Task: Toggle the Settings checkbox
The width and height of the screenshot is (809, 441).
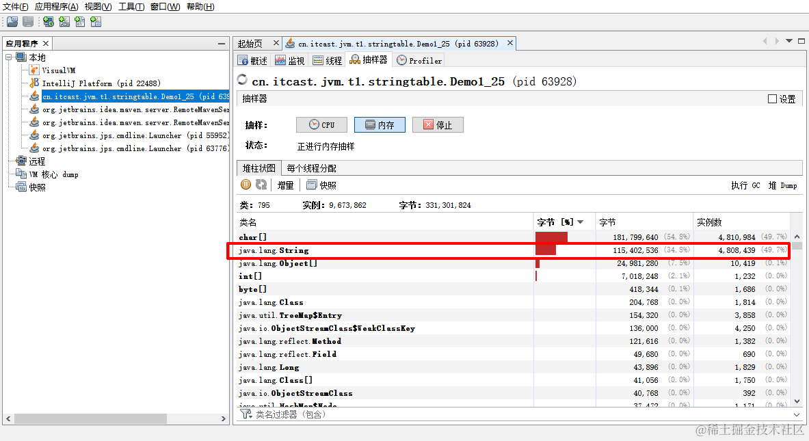Action: click(772, 98)
